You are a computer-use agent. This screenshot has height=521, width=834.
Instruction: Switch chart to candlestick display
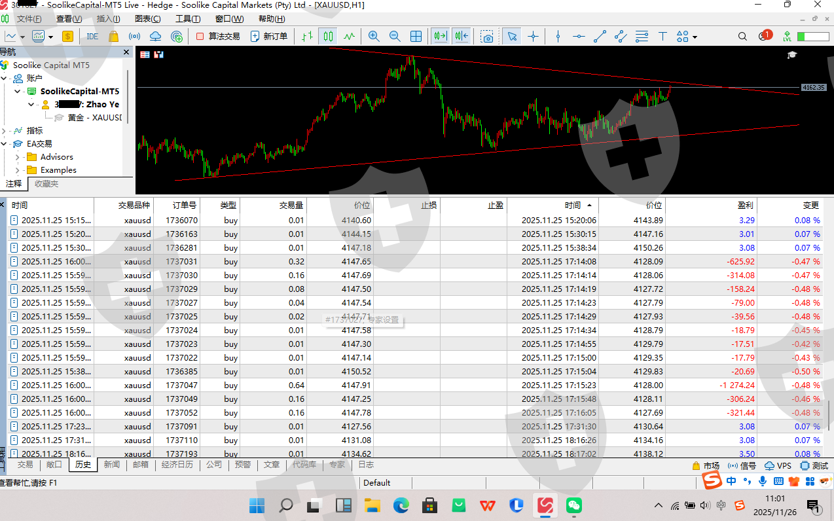(329, 37)
